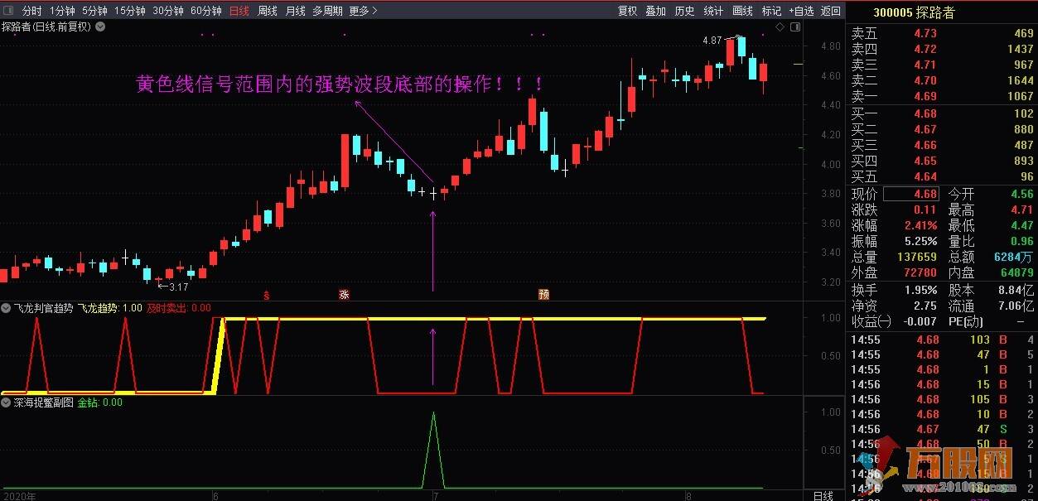Click the panel layout icon left of 分时
1038x501 pixels.
pyautogui.click(x=7, y=11)
